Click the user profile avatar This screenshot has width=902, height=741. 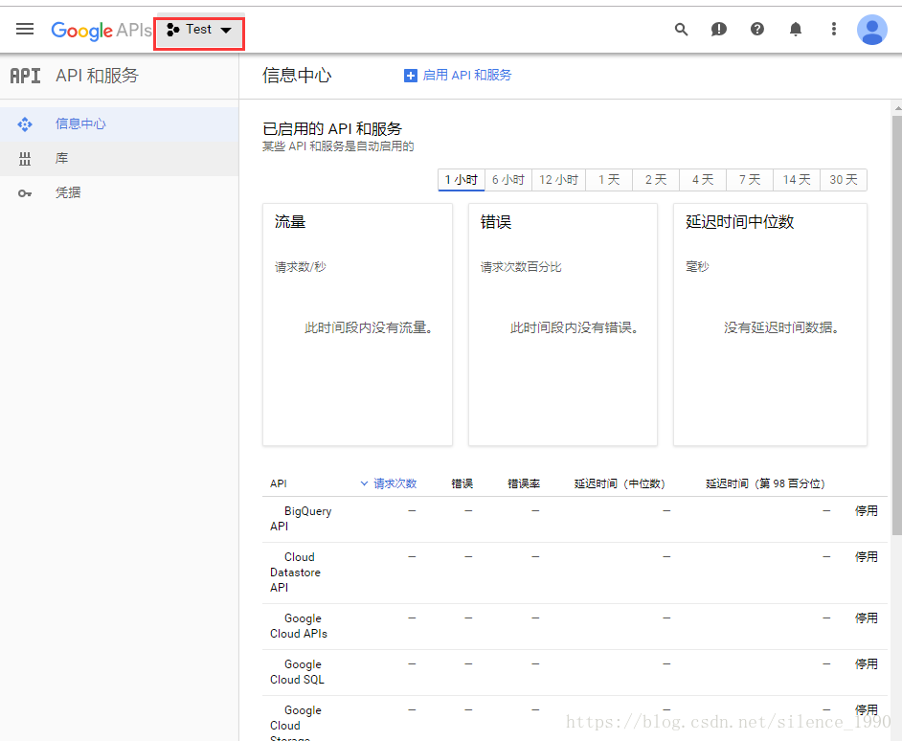pos(872,30)
